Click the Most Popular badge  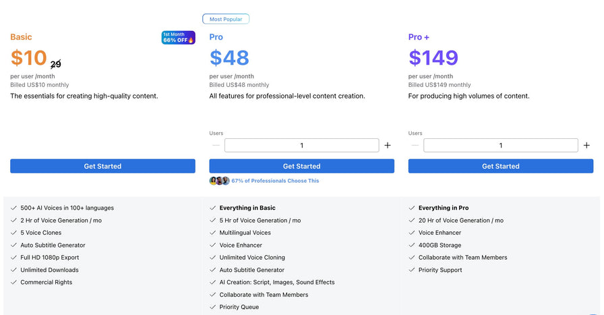226,19
